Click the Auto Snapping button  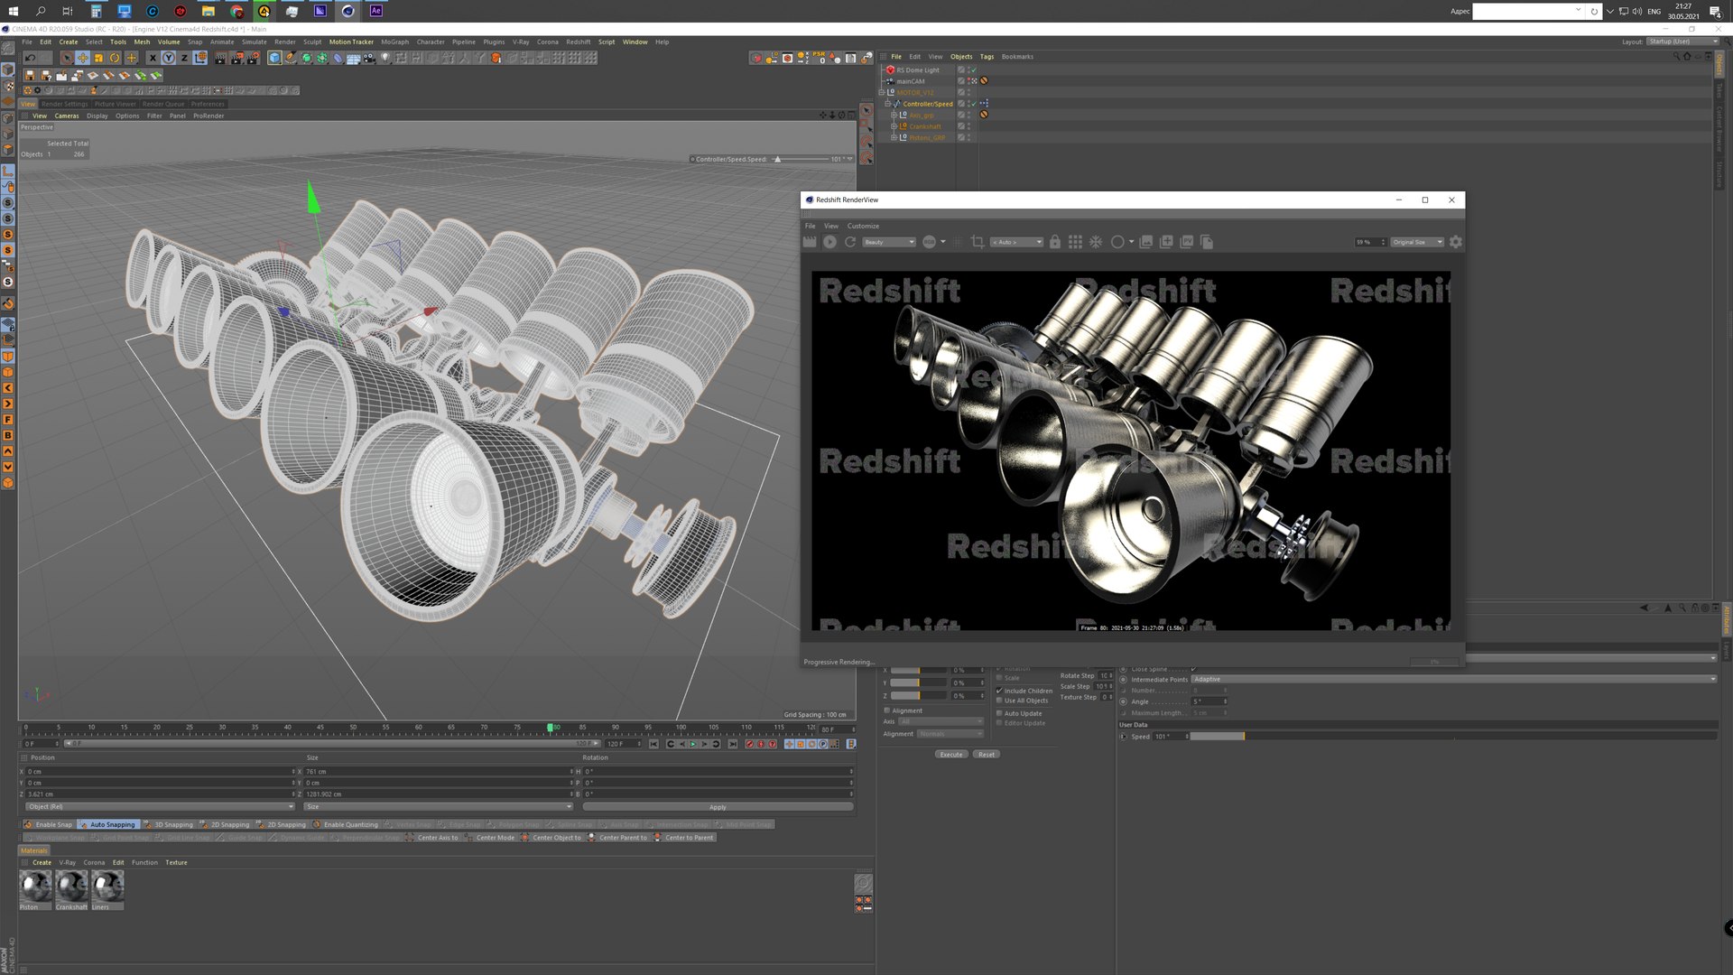(x=107, y=824)
